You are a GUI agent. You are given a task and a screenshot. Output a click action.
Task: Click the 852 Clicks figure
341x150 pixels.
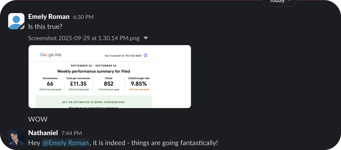pyautogui.click(x=108, y=84)
